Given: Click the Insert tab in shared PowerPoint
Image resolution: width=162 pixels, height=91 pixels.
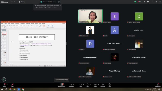Looking at the screenshot, I should point(6,24).
